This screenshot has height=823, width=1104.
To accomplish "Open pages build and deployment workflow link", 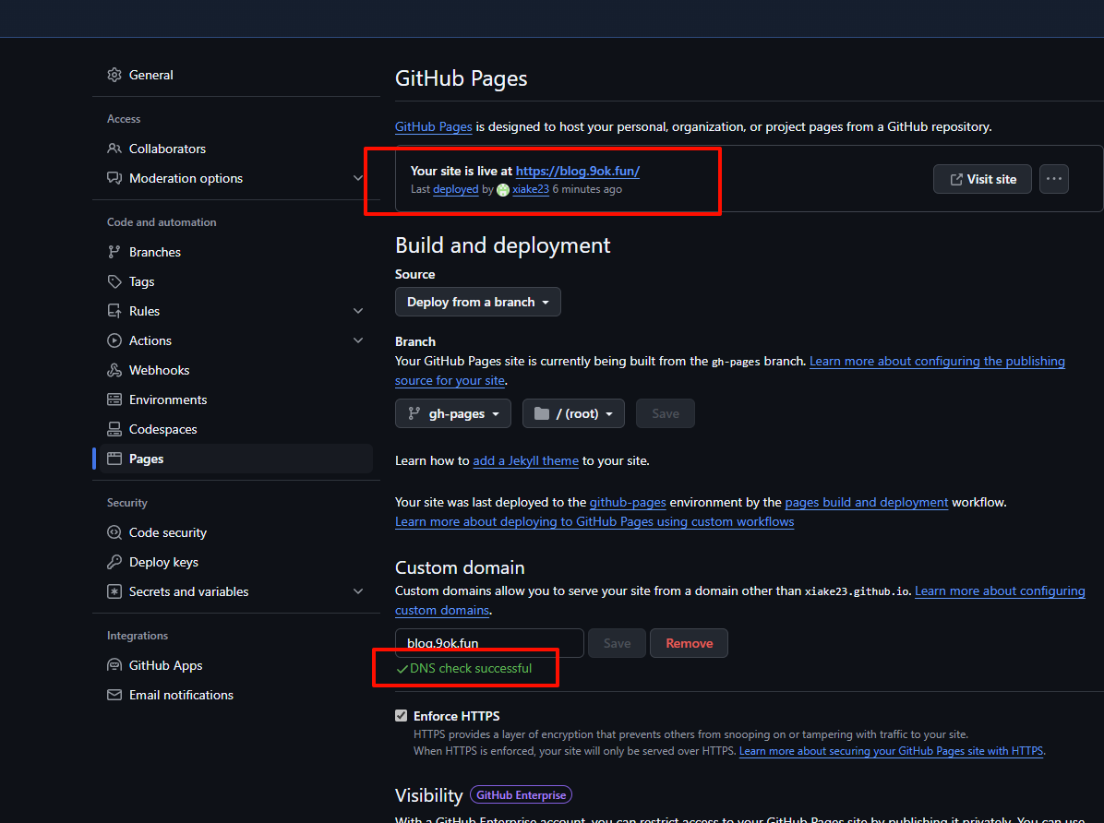I will point(867,503).
